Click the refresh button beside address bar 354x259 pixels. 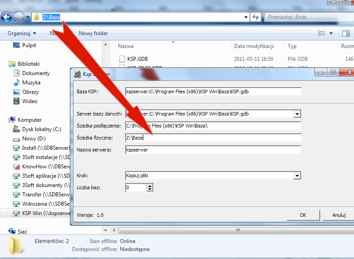(x=256, y=17)
